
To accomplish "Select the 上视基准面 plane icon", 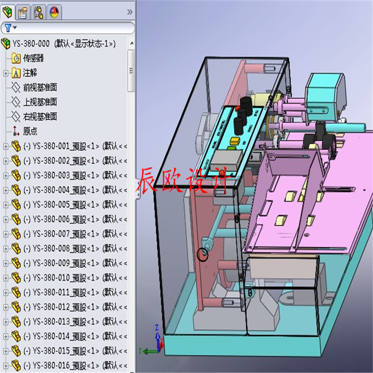I will pos(16,102).
